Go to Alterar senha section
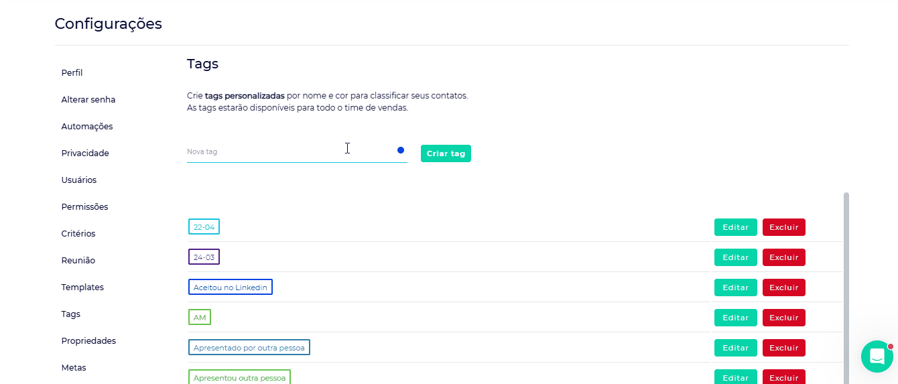Image resolution: width=898 pixels, height=384 pixels. click(x=88, y=100)
